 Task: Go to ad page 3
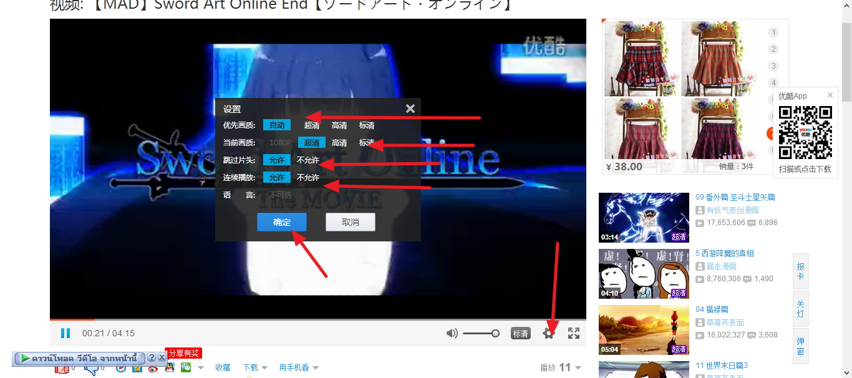coord(773,66)
